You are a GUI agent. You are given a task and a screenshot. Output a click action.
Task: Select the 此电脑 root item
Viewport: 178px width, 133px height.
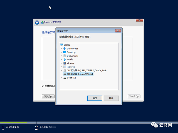[67, 45]
